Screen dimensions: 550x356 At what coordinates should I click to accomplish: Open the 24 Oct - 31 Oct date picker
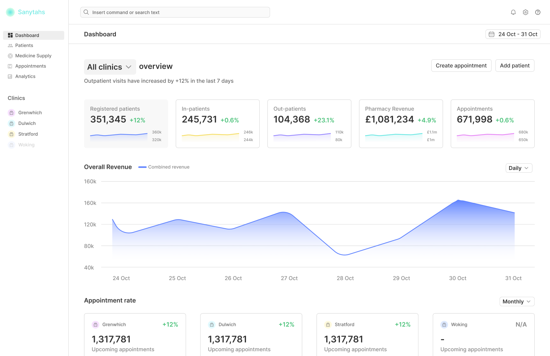tap(513, 34)
